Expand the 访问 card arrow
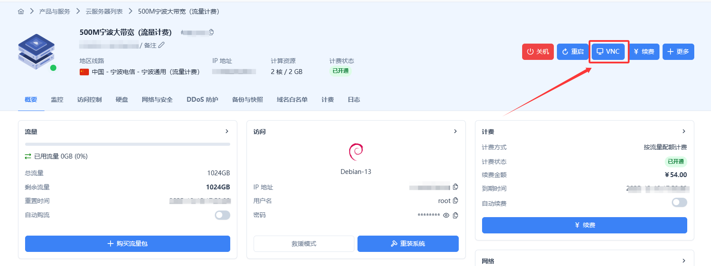711x266 pixels. (455, 131)
